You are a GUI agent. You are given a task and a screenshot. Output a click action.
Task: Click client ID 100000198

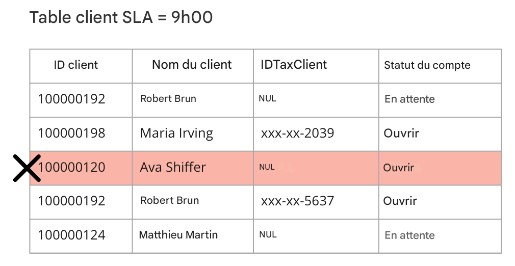(71, 133)
